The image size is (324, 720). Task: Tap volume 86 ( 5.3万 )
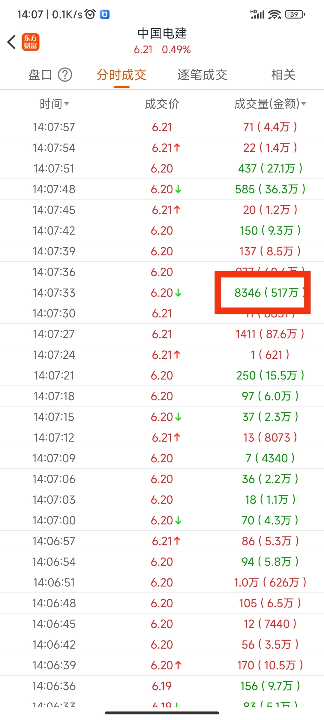point(270,541)
